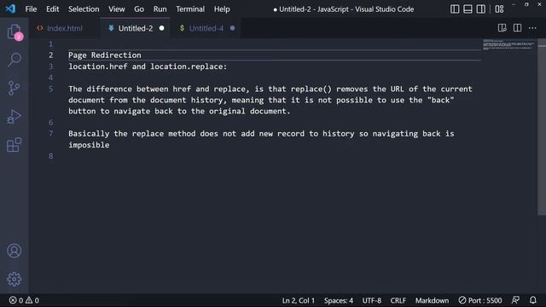Open the Run menu
Viewport: 546px width, 307px height.
coord(160,9)
